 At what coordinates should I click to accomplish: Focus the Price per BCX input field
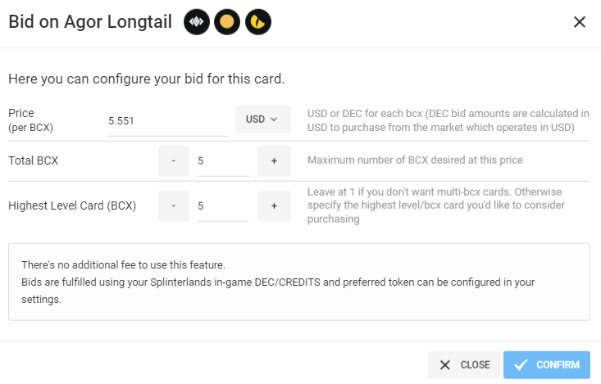coord(167,121)
